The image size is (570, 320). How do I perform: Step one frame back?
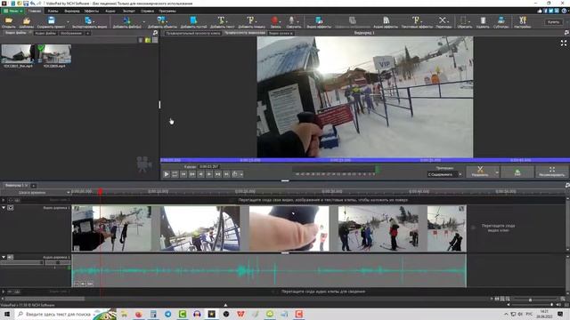click(x=200, y=174)
